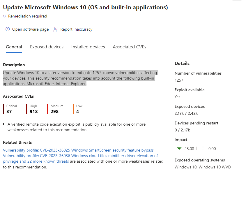Image resolution: width=248 pixels, height=204 pixels.
Task: Click the impact value 0.00
Action: [212, 149]
